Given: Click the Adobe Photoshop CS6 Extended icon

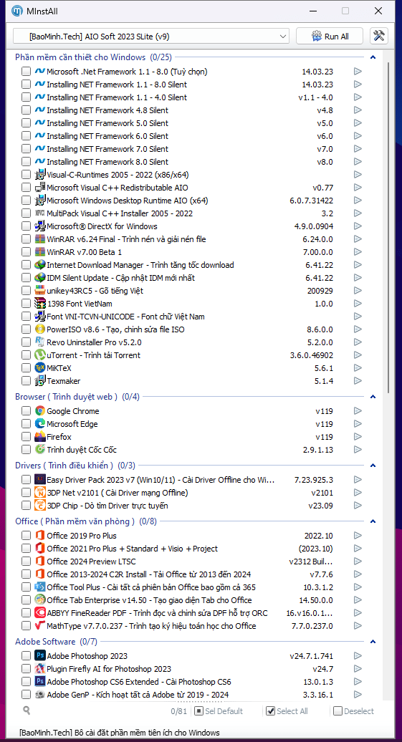Looking at the screenshot, I should 40,682.
